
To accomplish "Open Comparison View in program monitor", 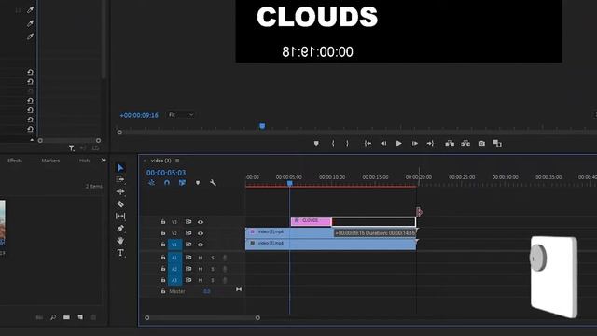I will click(x=497, y=143).
